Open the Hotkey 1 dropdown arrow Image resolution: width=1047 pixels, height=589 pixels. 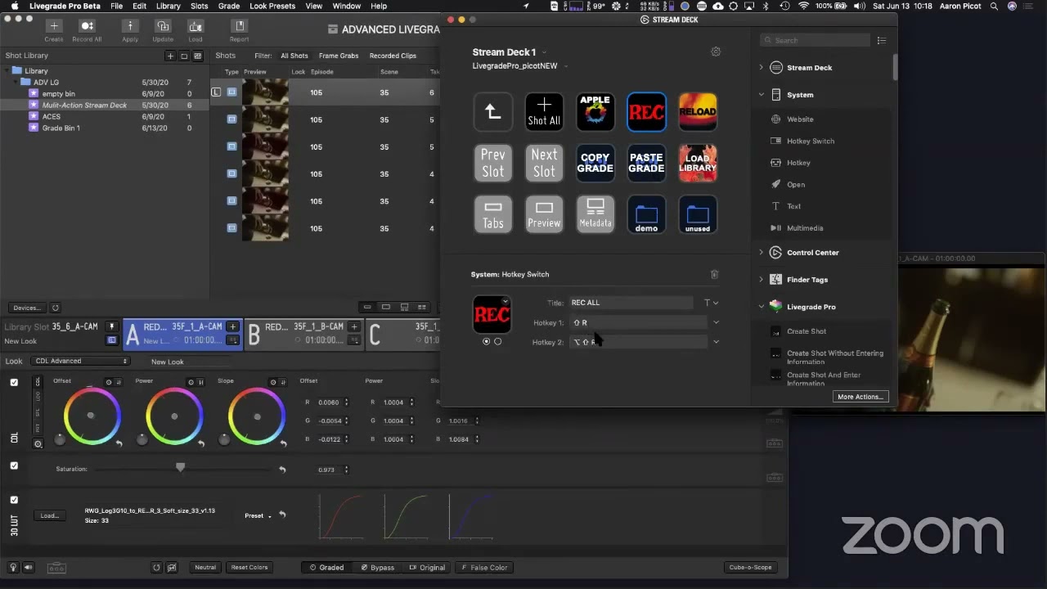tap(716, 322)
